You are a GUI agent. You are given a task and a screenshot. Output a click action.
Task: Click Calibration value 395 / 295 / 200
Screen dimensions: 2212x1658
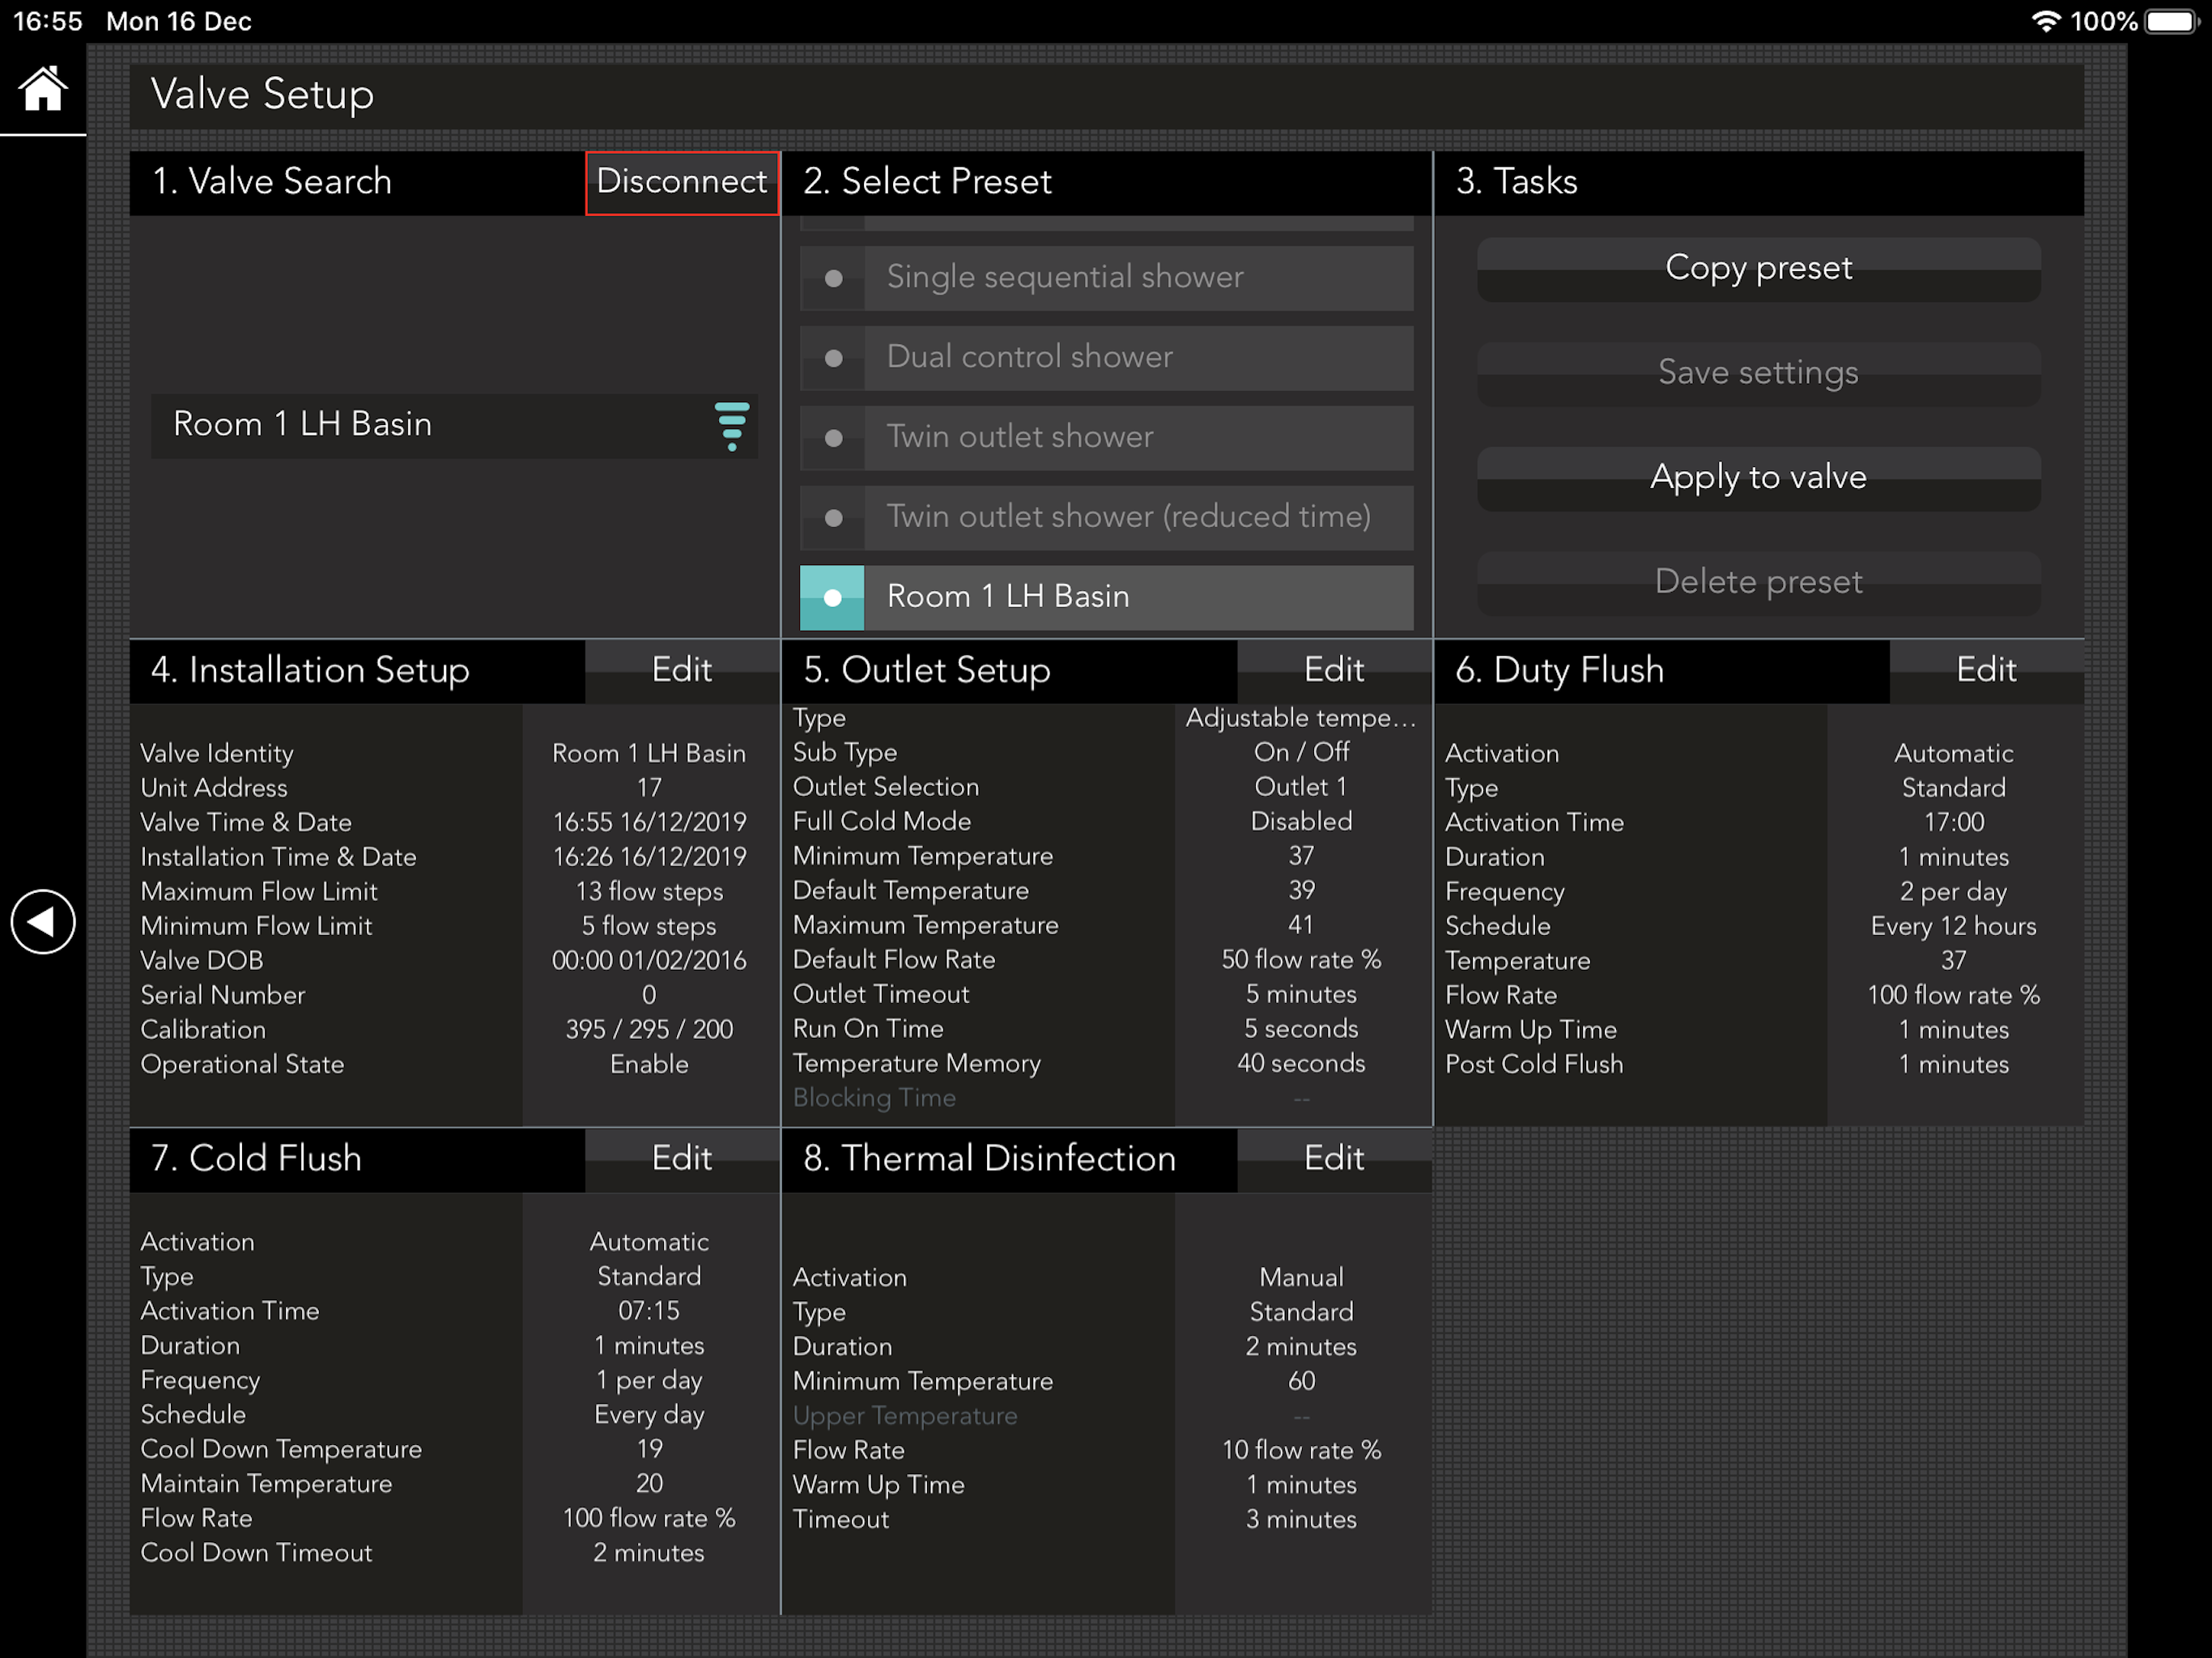[x=649, y=1029]
